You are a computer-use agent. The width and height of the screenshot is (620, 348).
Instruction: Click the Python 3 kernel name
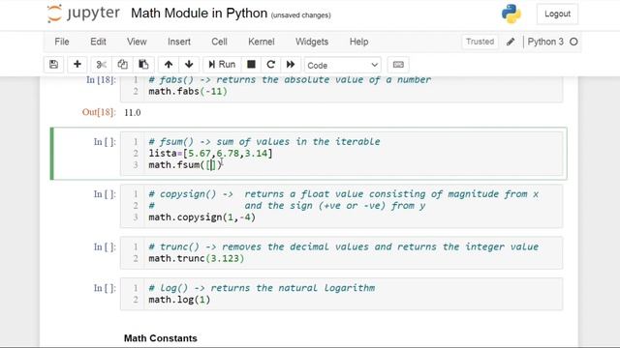545,42
